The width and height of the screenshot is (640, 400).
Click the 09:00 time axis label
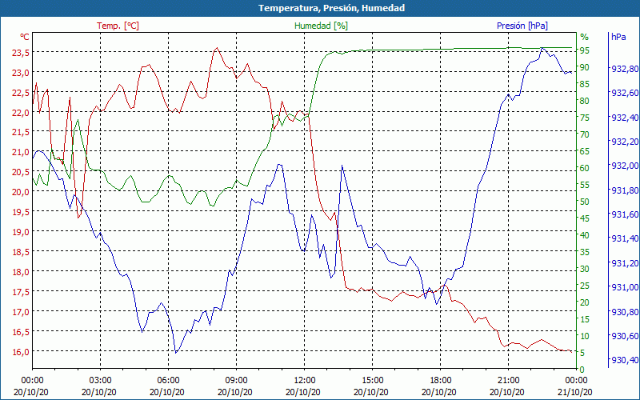[x=236, y=381]
